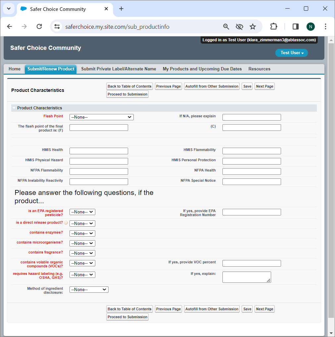Click the If yes, explain text area
Screen dimensions: 335x337
point(247,277)
